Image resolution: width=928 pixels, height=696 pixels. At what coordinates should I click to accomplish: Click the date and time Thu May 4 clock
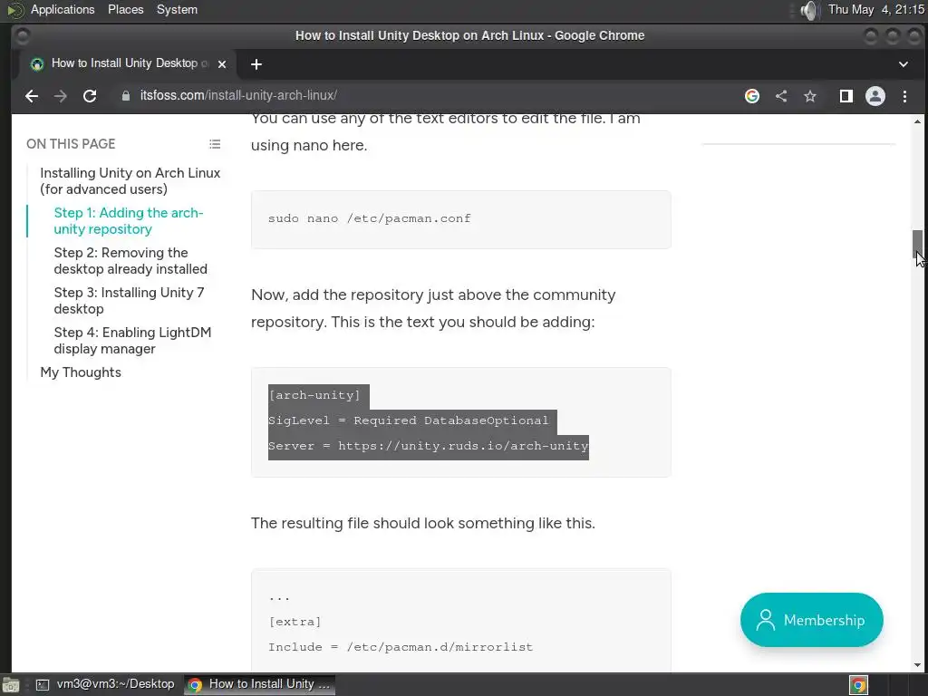tap(876, 9)
